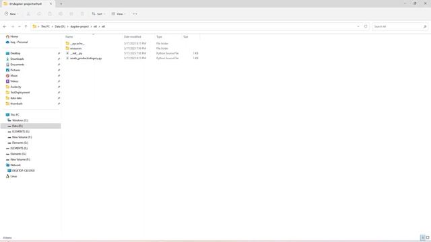Screen dimensions: 431x242
Task: Click the pin icon beside Desktop
Action: pos(59,53)
